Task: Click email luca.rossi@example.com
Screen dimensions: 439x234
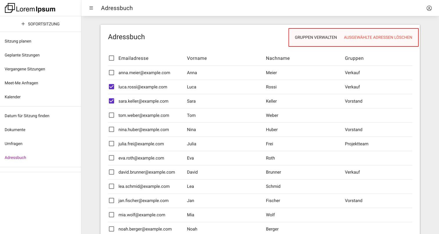Action: (143, 87)
